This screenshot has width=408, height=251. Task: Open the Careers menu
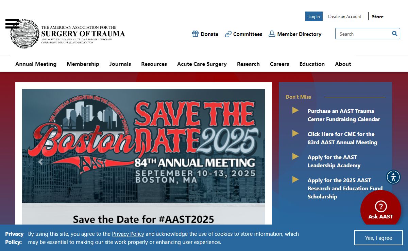pos(279,64)
